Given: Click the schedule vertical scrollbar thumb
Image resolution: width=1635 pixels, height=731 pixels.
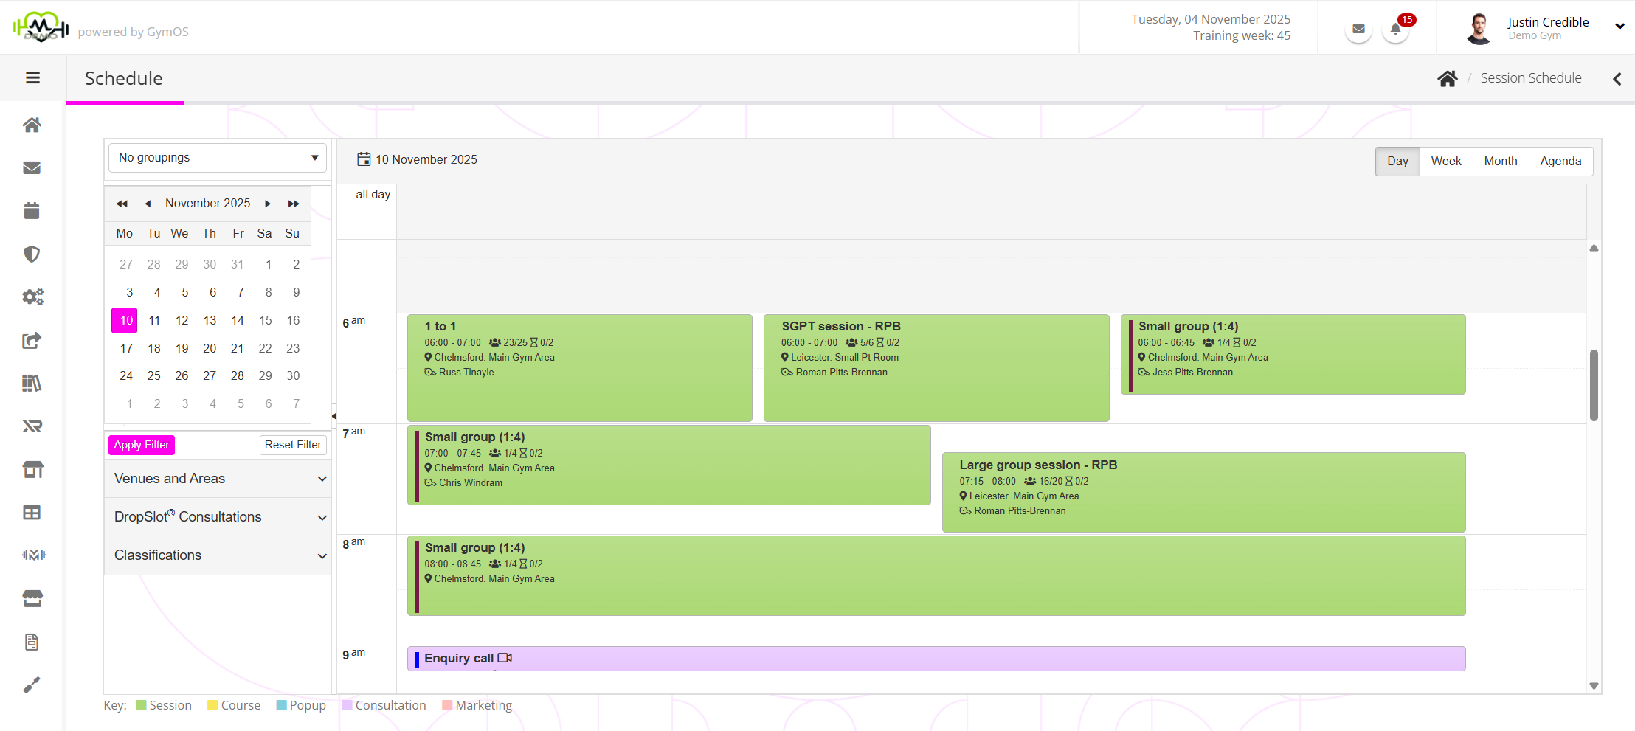Looking at the screenshot, I should coord(1594,385).
